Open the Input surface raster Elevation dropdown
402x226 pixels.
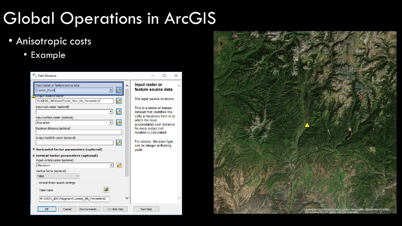point(111,122)
